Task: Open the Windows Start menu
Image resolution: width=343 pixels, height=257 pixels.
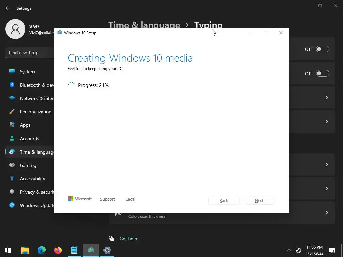Action: click(8, 250)
